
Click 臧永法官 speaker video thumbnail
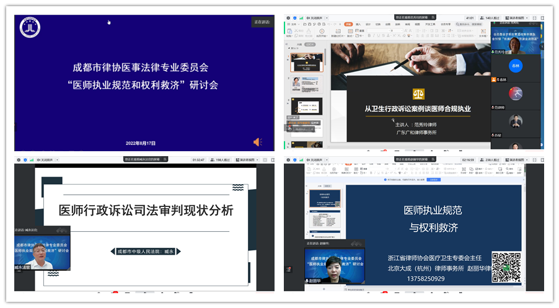click(x=42, y=253)
